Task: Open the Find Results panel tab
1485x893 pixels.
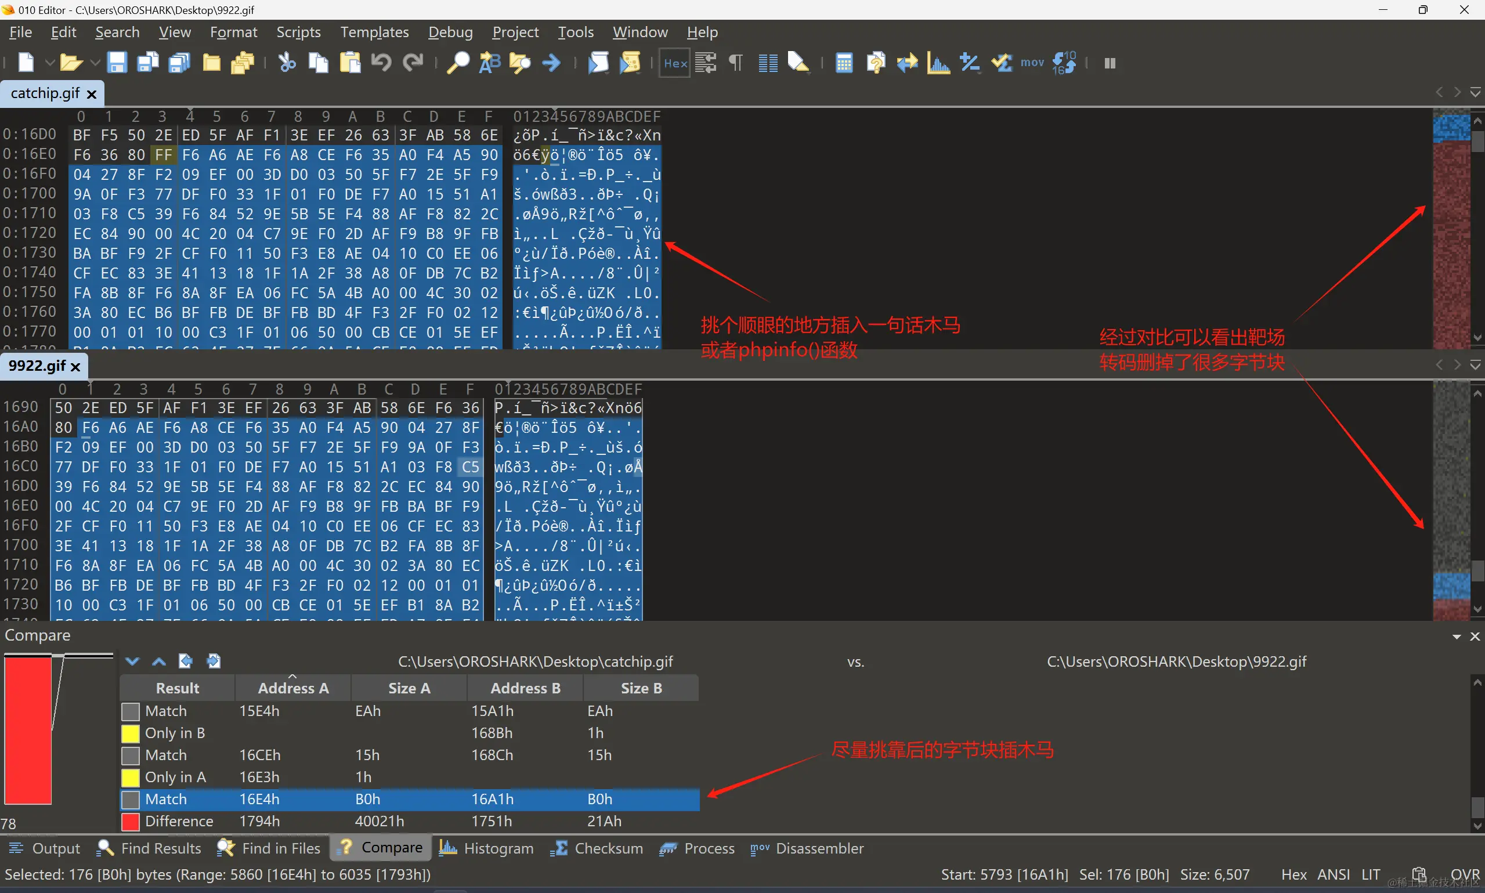Action: pyautogui.click(x=150, y=848)
